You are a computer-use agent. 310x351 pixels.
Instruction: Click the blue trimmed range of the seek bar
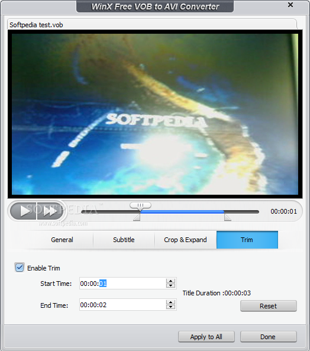[182, 212]
